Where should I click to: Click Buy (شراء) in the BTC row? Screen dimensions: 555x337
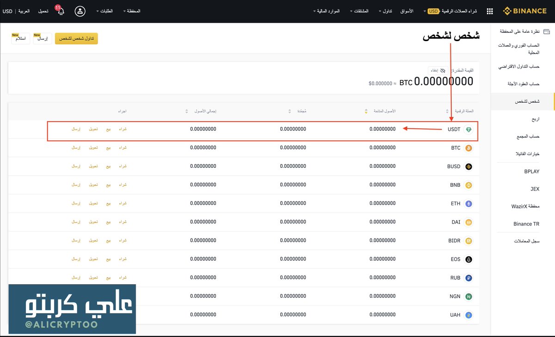[123, 148]
